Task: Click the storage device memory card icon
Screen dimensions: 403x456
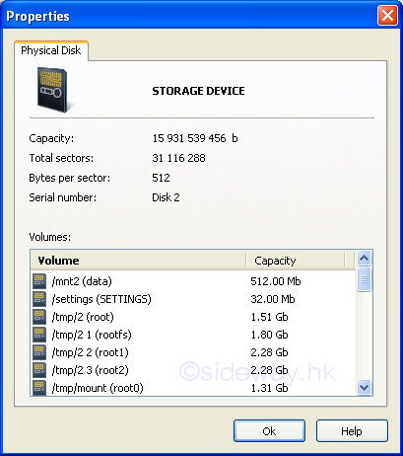Action: click(52, 90)
